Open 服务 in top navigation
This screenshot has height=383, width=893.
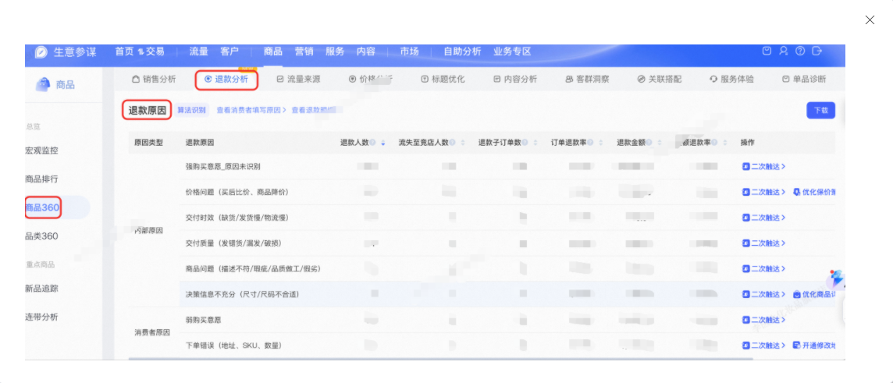click(335, 51)
